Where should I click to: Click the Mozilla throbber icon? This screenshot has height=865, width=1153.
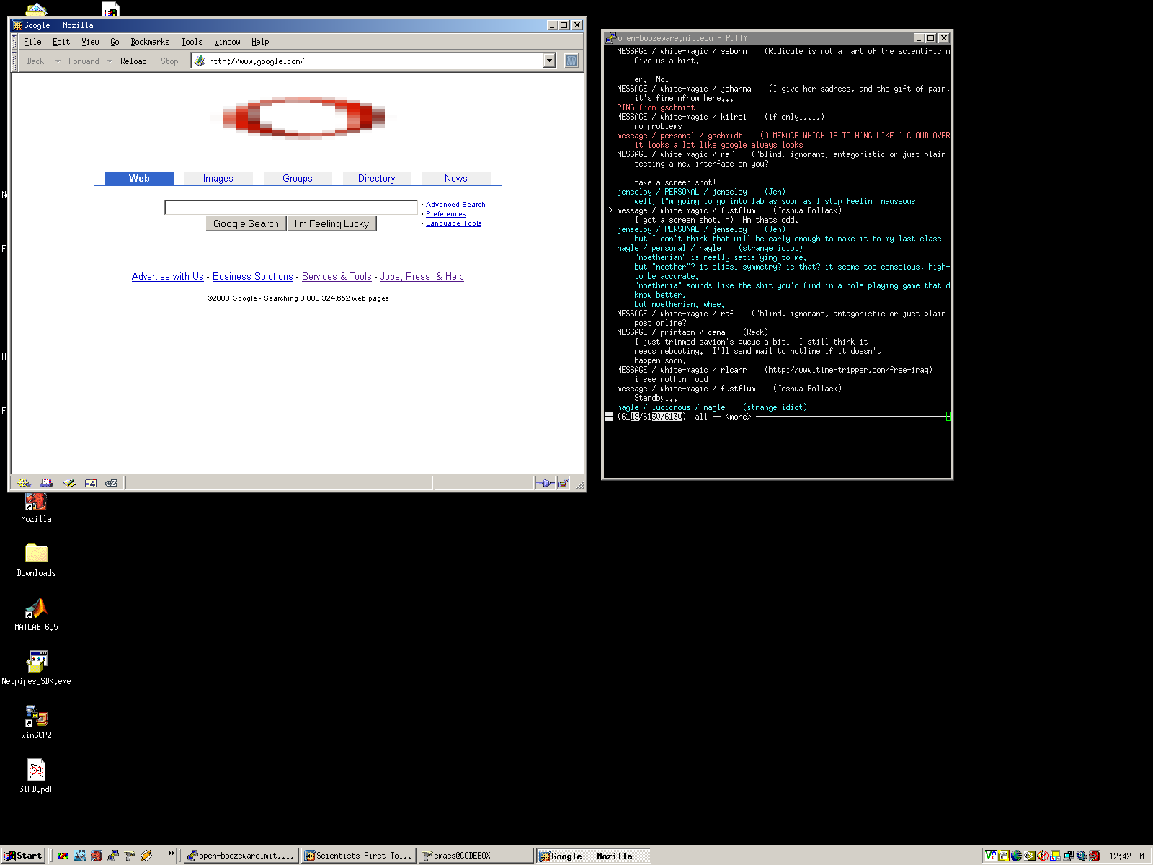coord(571,61)
